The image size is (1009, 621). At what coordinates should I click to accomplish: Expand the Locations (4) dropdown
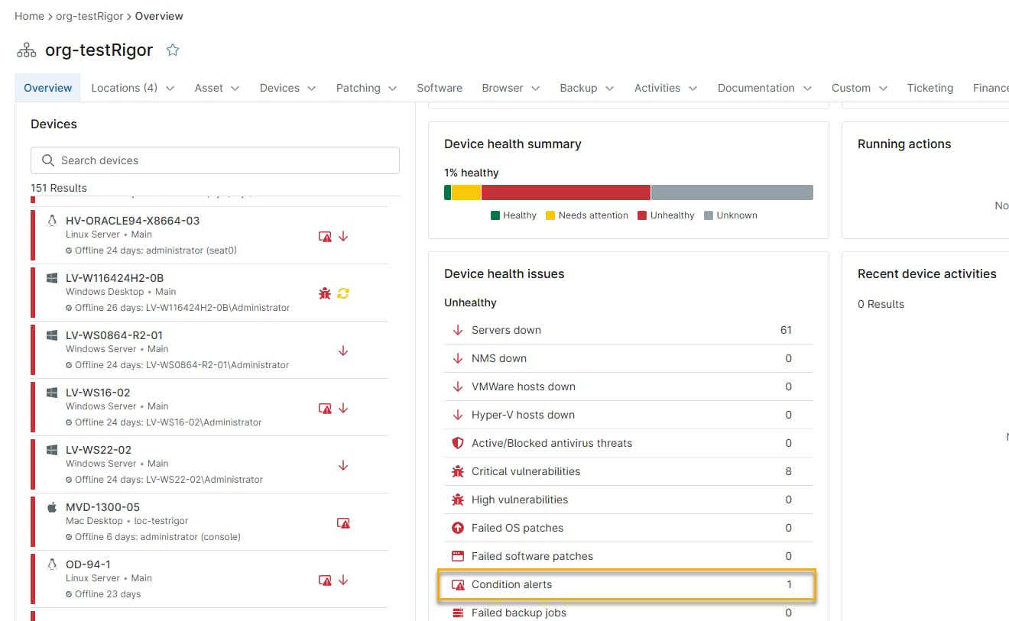pyautogui.click(x=132, y=88)
